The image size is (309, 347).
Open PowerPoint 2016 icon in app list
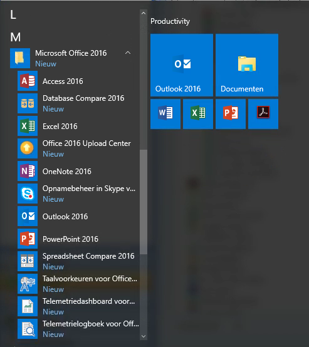[x=28, y=239]
